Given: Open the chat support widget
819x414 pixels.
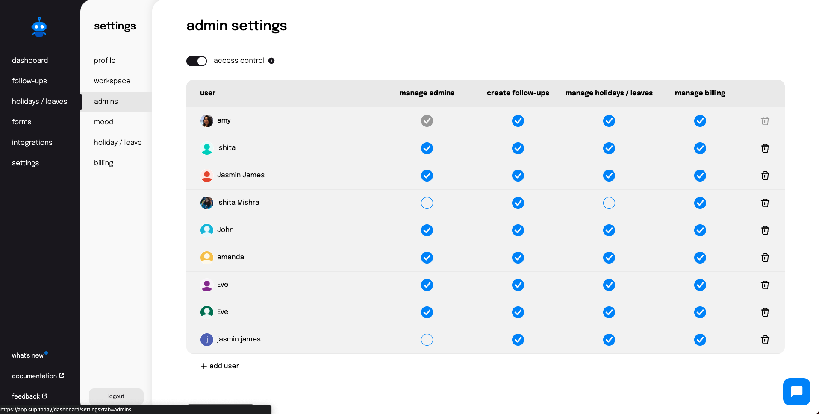Looking at the screenshot, I should coord(796,391).
